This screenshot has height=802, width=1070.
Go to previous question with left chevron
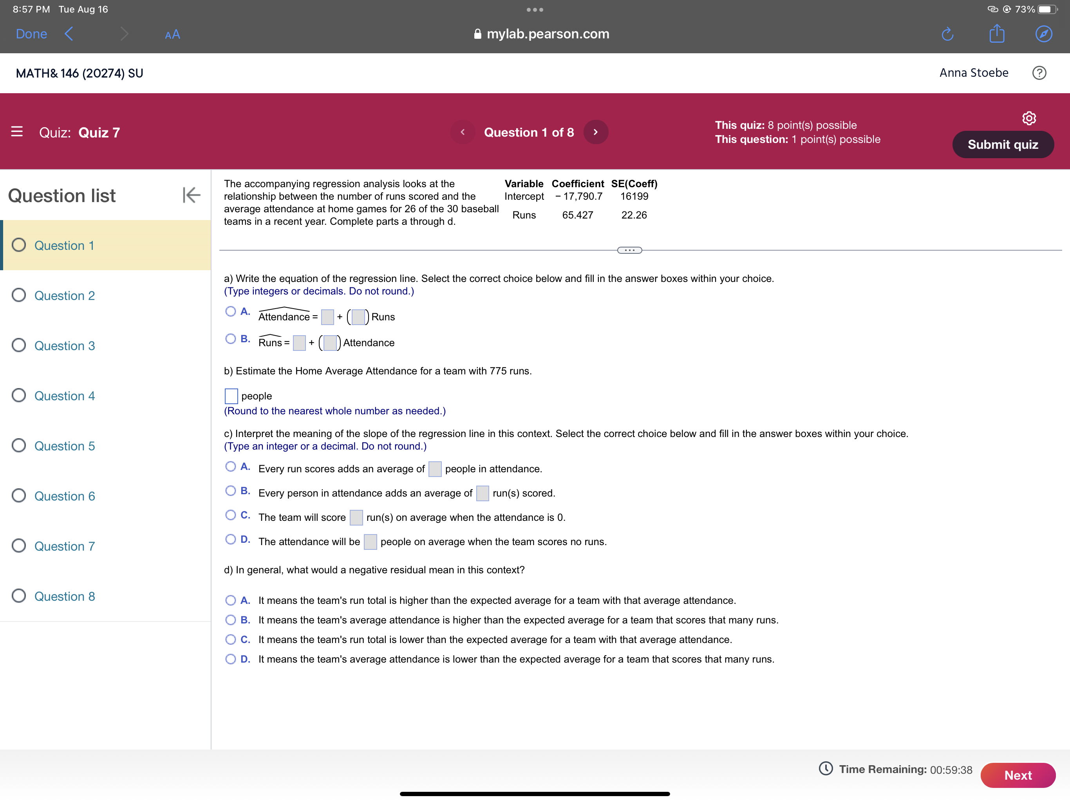[463, 132]
